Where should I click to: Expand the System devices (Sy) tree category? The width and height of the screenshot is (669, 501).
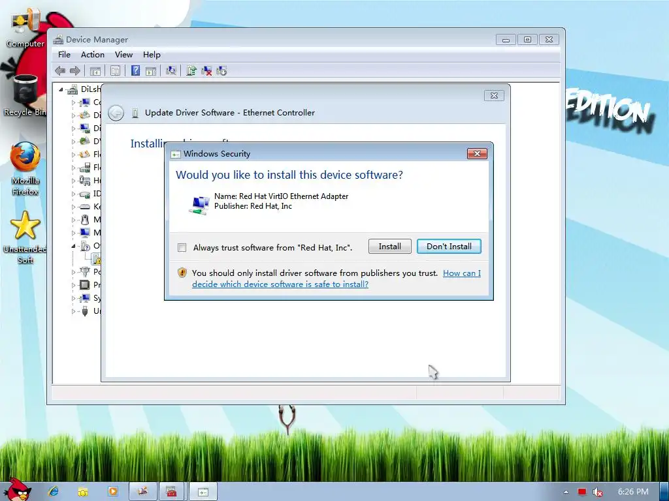coord(73,298)
